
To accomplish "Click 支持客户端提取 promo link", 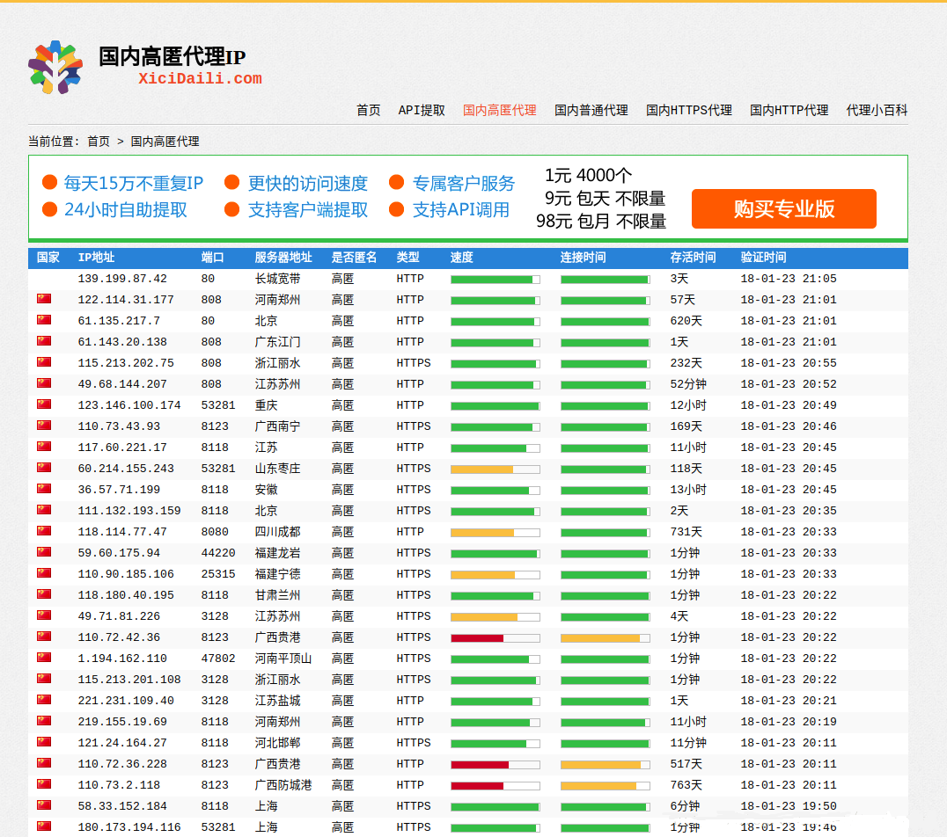I will (308, 209).
